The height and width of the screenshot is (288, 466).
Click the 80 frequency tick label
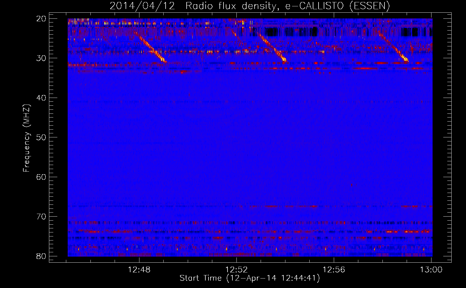tap(41, 256)
